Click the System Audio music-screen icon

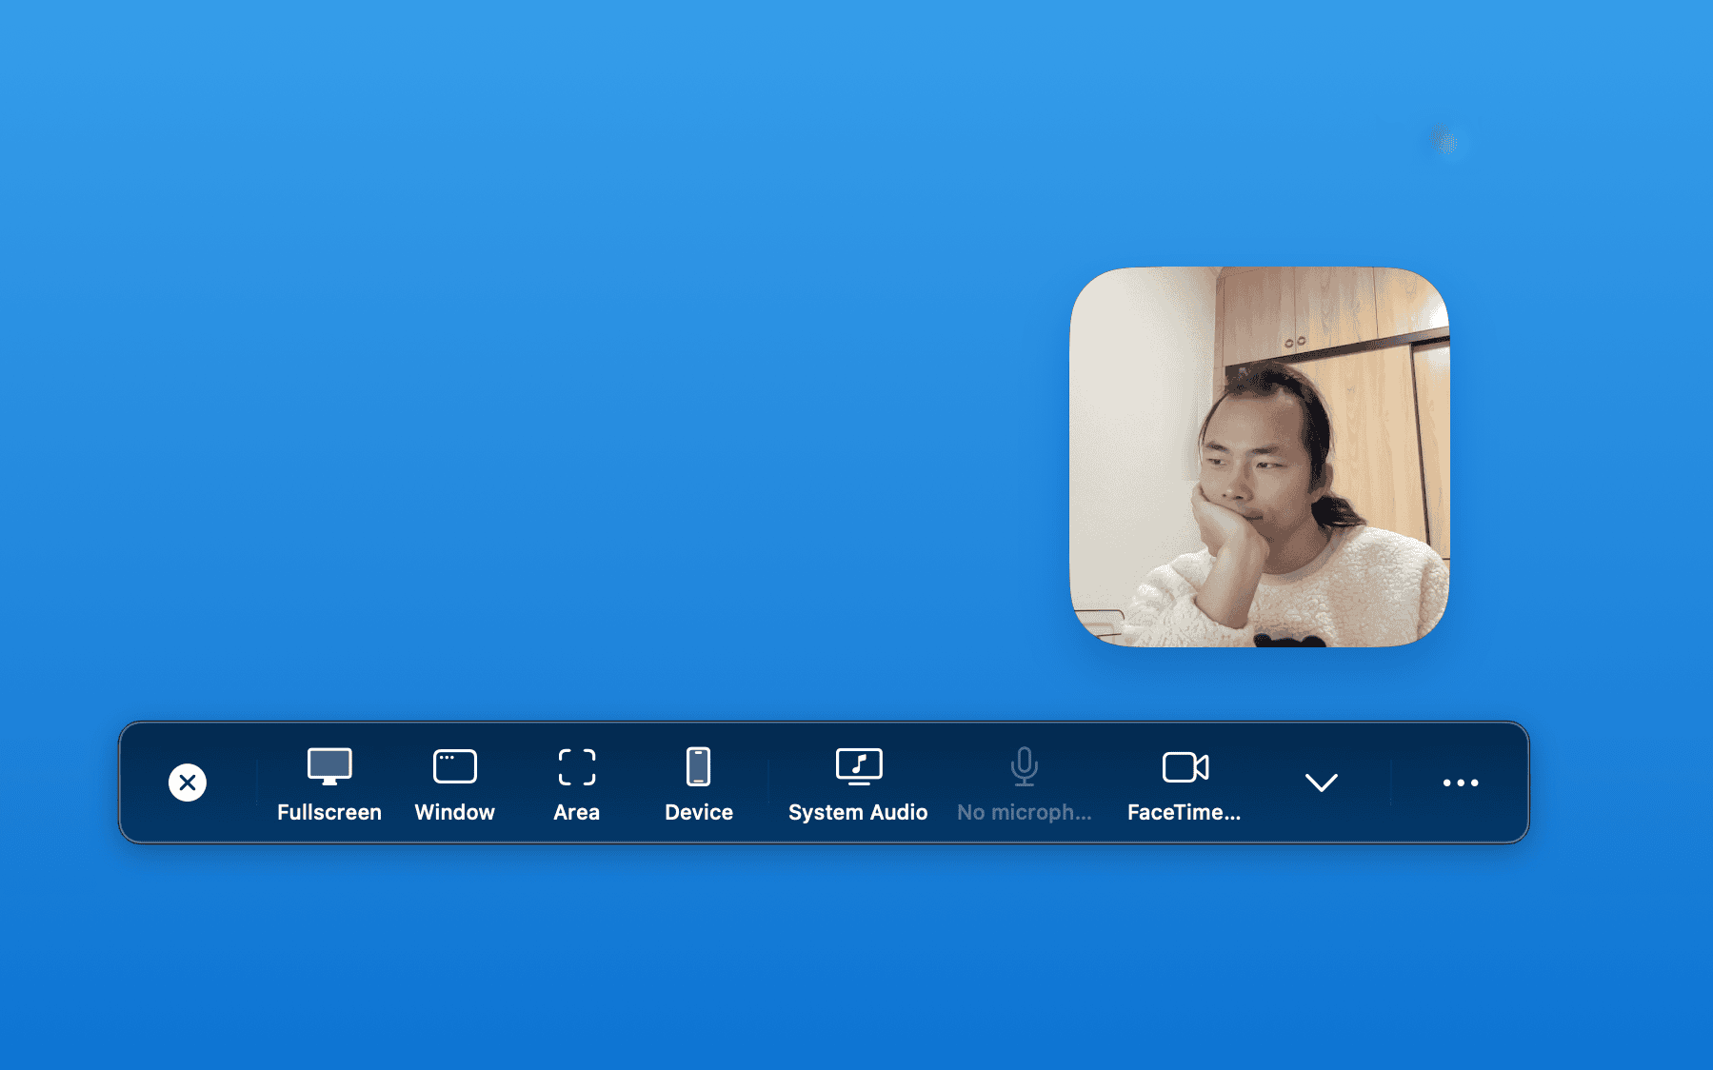click(859, 766)
